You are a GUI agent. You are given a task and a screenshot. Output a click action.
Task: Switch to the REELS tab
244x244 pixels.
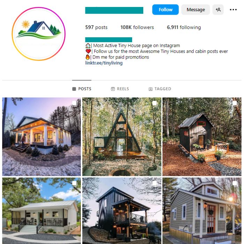120,89
